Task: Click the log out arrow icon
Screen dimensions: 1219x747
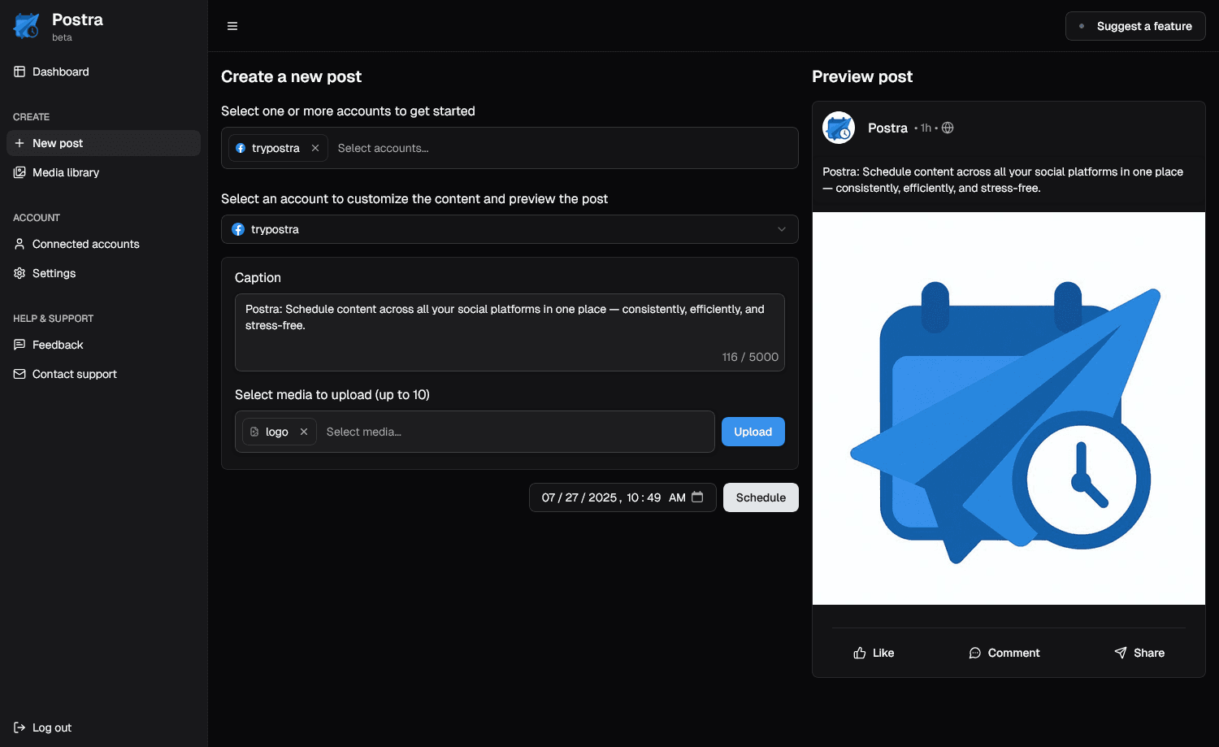Action: [x=20, y=727]
